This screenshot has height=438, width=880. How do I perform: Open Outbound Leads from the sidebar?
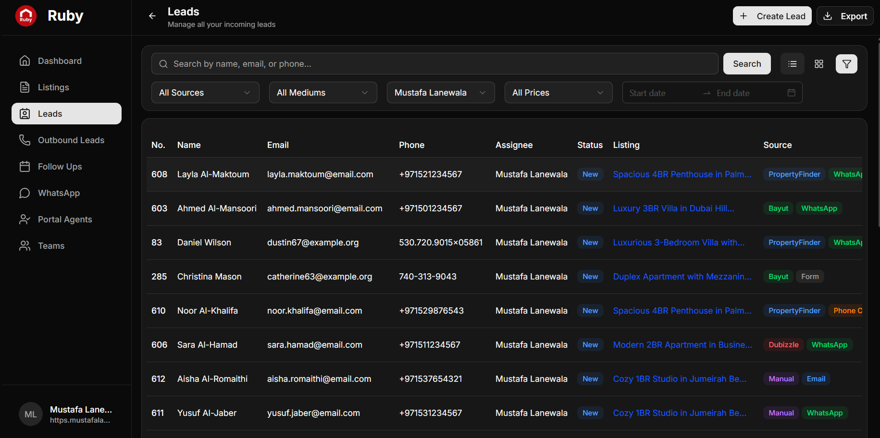pyautogui.click(x=71, y=140)
